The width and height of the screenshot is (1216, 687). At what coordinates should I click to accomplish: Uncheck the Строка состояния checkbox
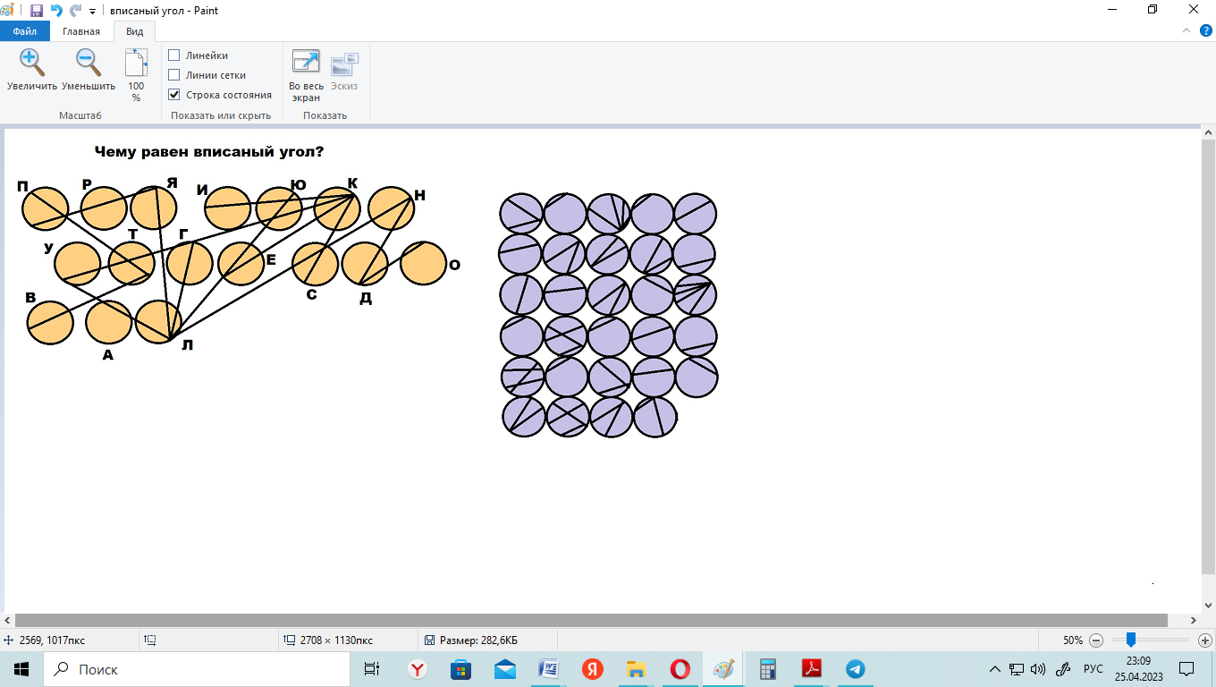click(174, 95)
